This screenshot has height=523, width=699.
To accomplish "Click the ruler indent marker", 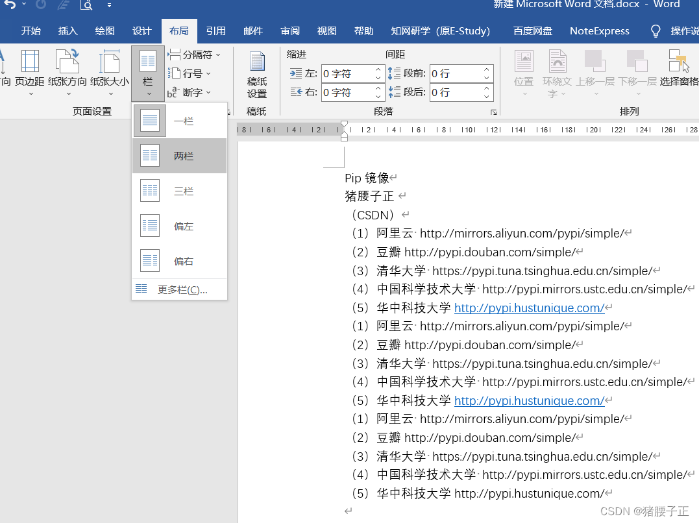I will click(x=344, y=130).
